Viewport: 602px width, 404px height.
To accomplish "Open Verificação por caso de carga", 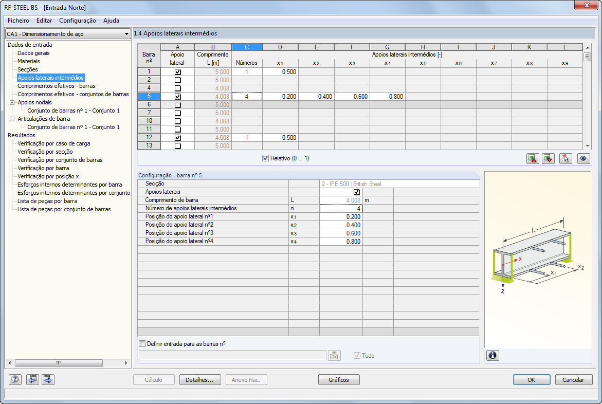I will 54,143.
